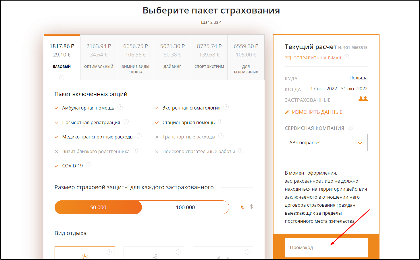Switch currency to euro
This screenshot has height=260, width=420.
(x=242, y=207)
